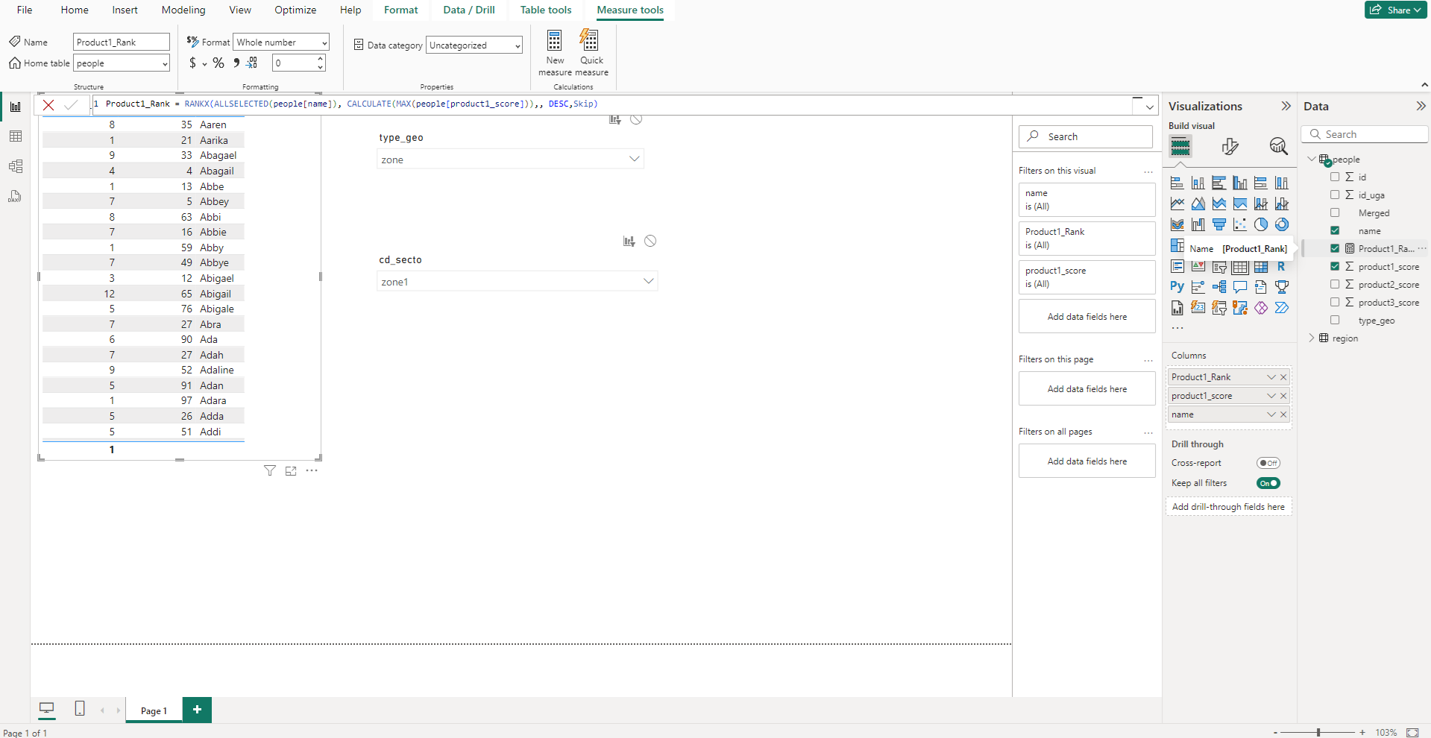Check product3_score field checkbox
Screen dimensions: 1431x738
[x=1335, y=302]
